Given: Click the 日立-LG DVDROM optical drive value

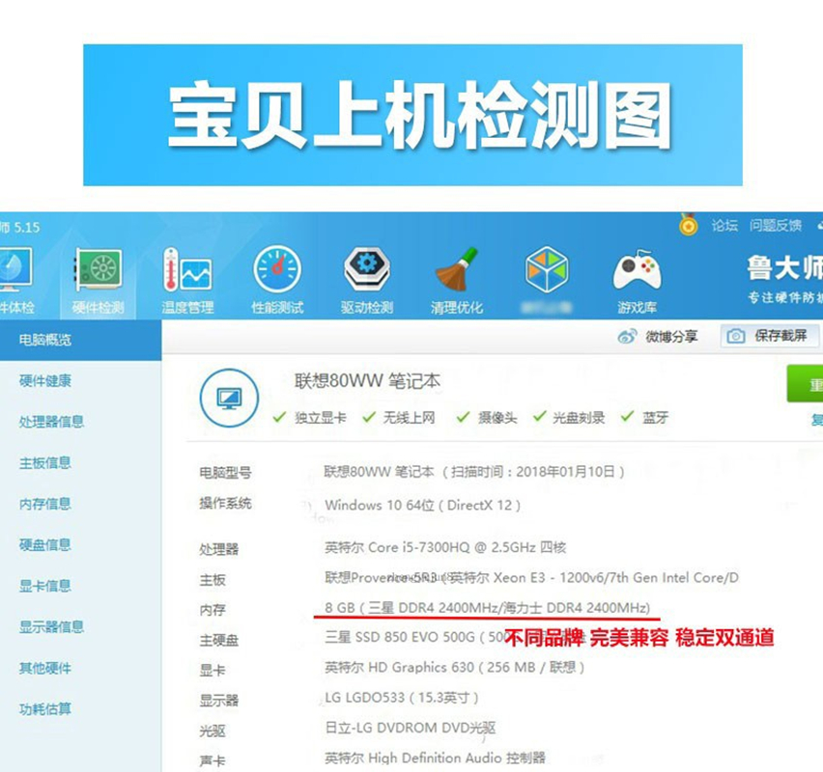Looking at the screenshot, I should pyautogui.click(x=410, y=728).
